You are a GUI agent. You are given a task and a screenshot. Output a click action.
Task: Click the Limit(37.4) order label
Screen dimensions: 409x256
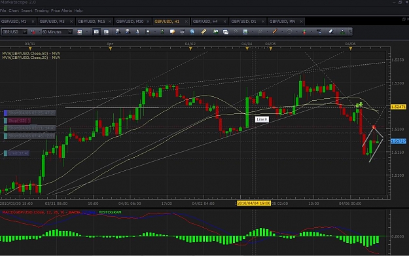16,153
